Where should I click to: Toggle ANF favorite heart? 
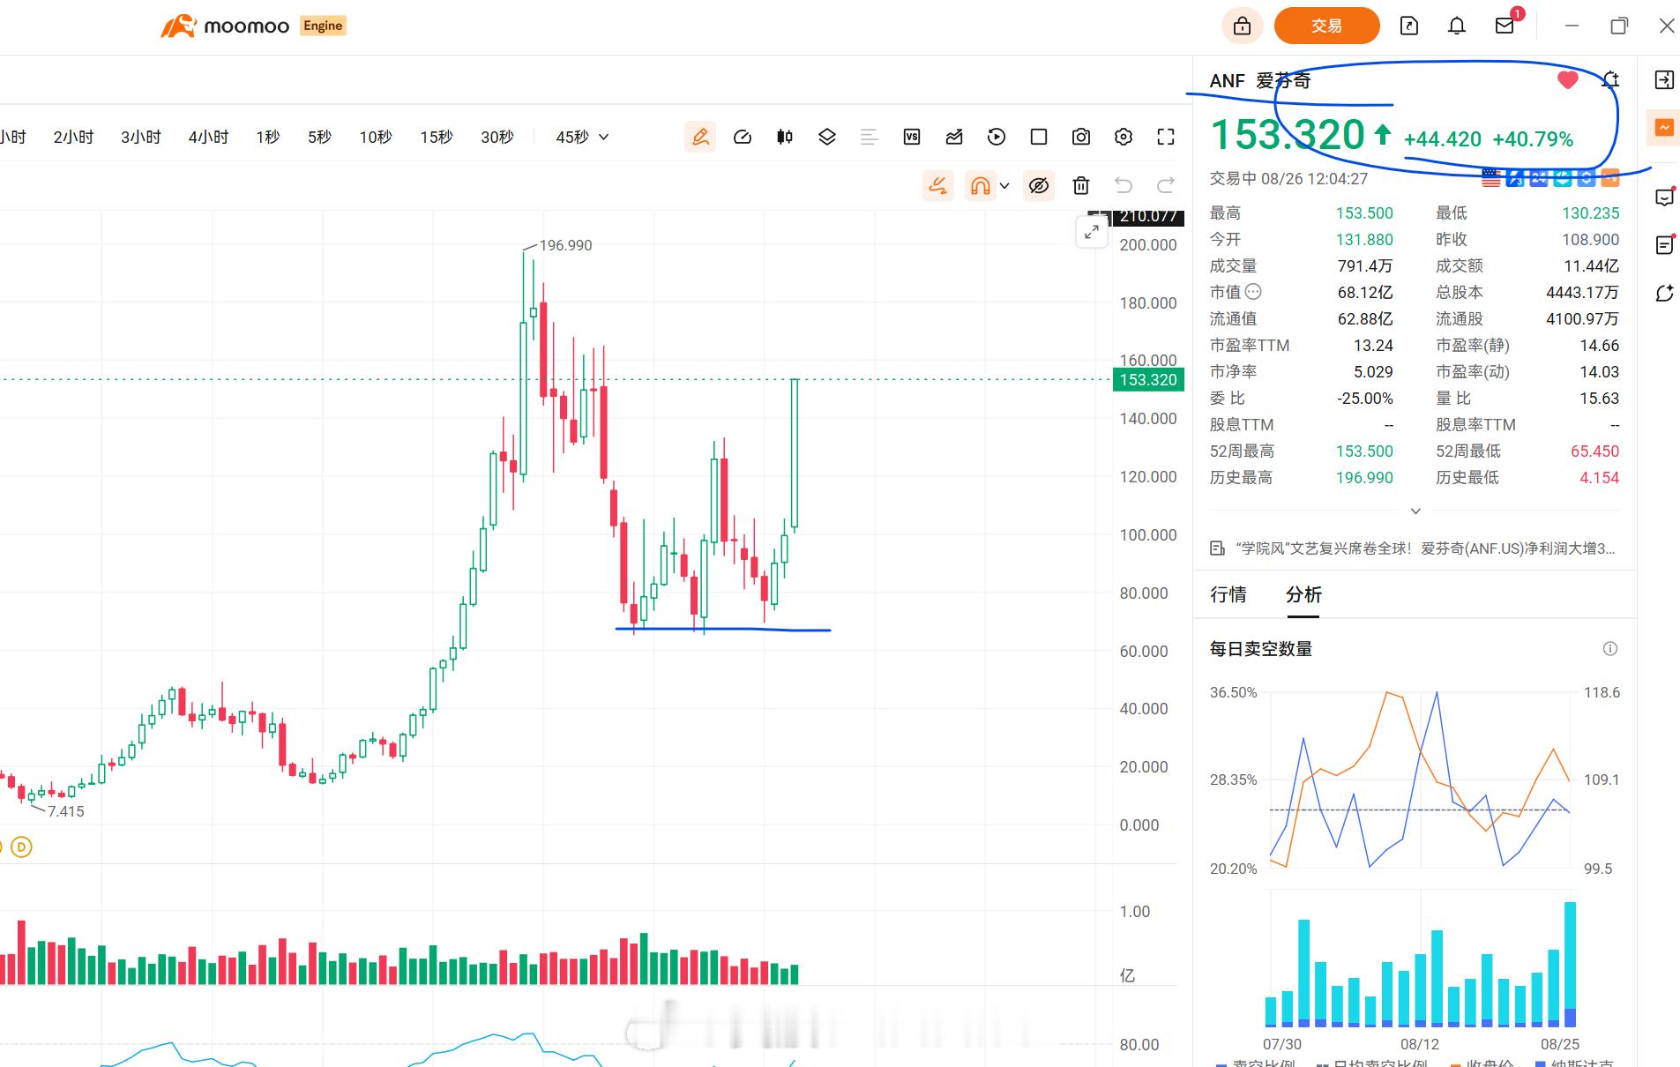[x=1568, y=80]
